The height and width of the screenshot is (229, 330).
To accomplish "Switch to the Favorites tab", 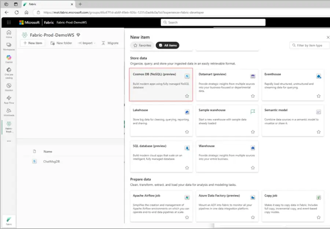I will point(142,45).
